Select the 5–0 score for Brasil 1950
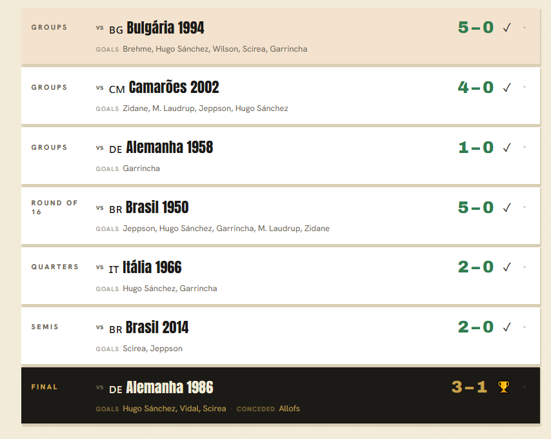Image resolution: width=551 pixels, height=439 pixels. click(476, 207)
